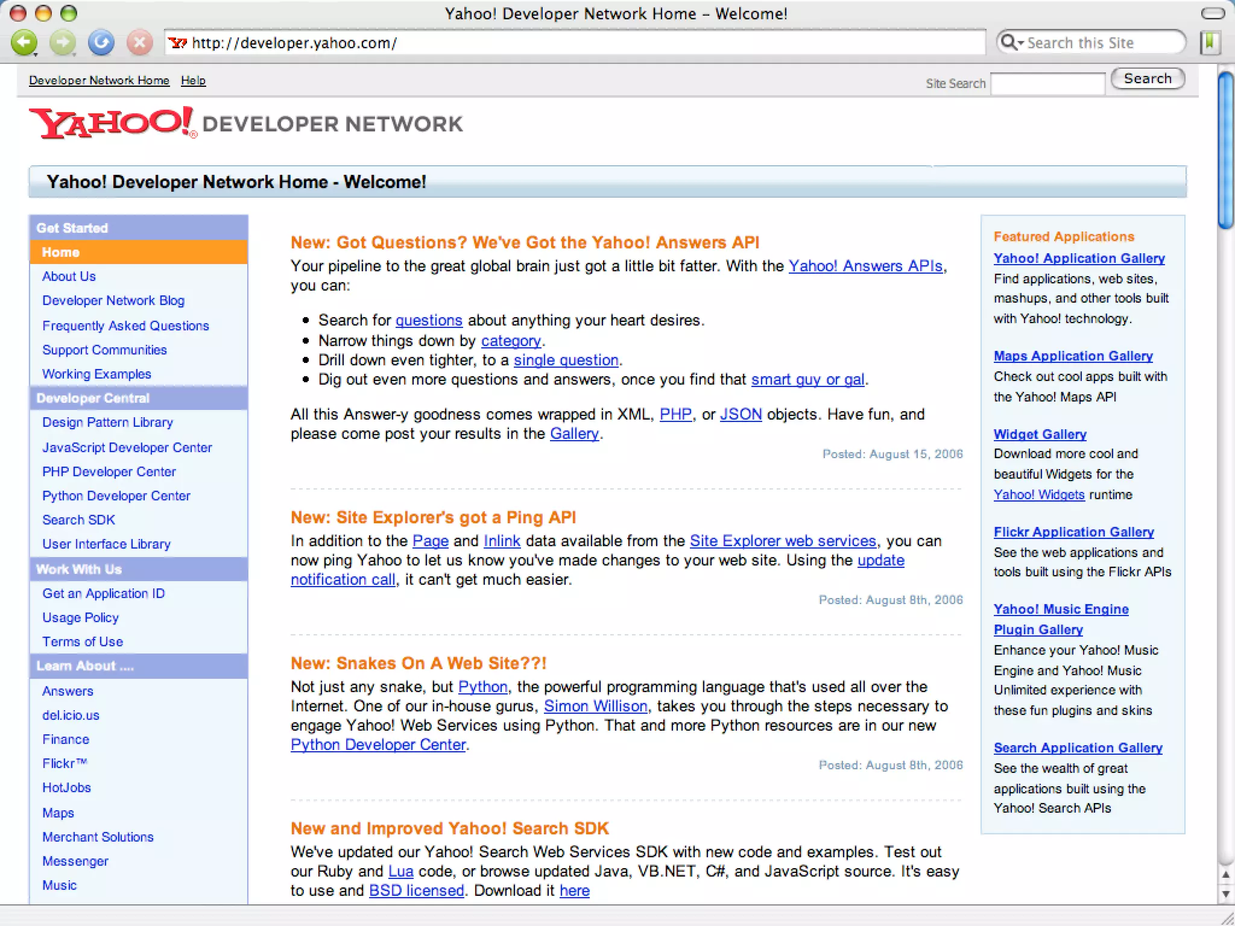Click the Yahoo favicon in address bar
This screenshot has height=926, width=1235.
pyautogui.click(x=177, y=43)
